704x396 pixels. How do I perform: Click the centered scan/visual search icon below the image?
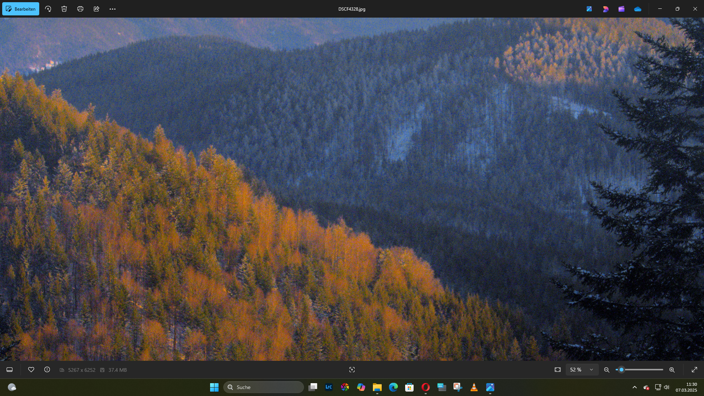point(352,370)
